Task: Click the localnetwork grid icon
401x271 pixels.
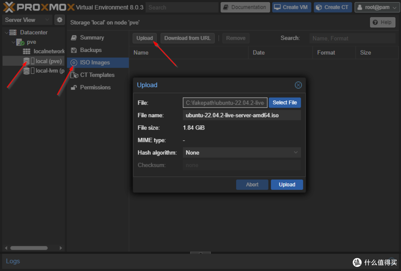Action: click(x=27, y=51)
